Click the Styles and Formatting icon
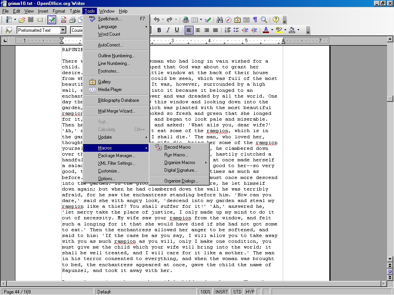The height and width of the screenshot is (295, 394). pyautogui.click(x=9, y=30)
